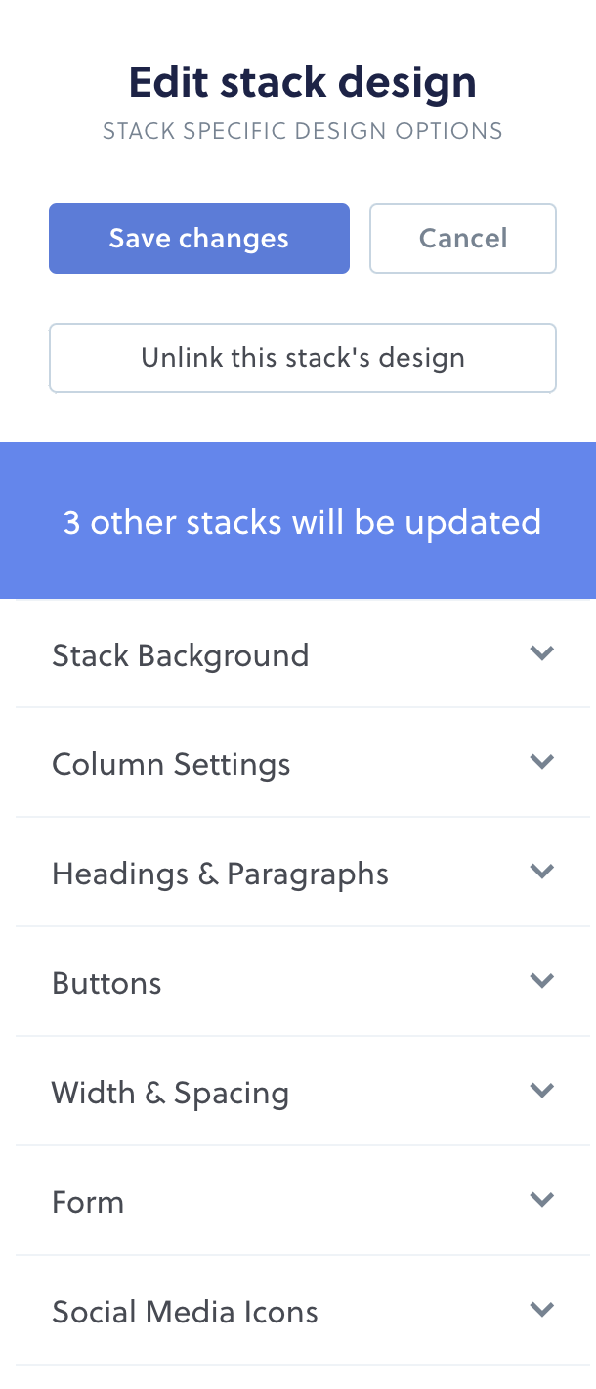This screenshot has width=596, height=1389.
Task: Click the chevron icon beside Social Media Icons
Action: [542, 1310]
